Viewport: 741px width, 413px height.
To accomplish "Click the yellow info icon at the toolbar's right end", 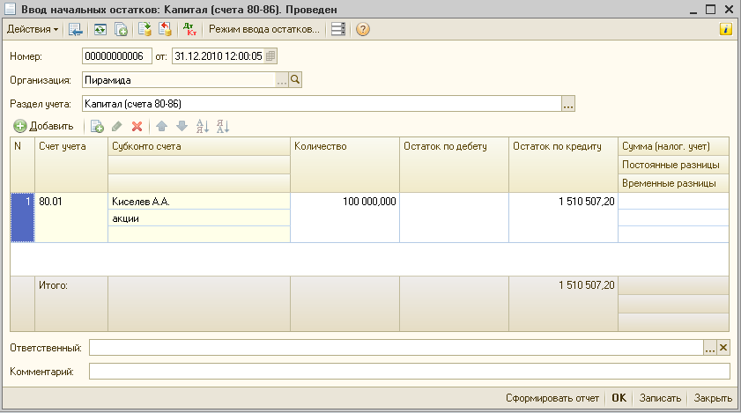I will click(x=726, y=29).
